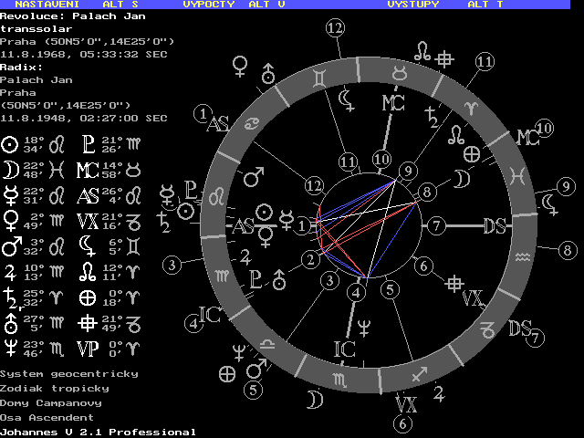Select the Pluto symbol in the positions table
Screen dimensions: 584x438
(88, 144)
